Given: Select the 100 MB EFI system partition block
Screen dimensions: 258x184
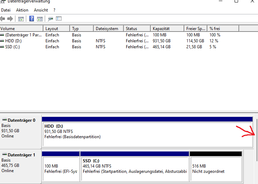Looking at the screenshot, I should coord(61,167).
